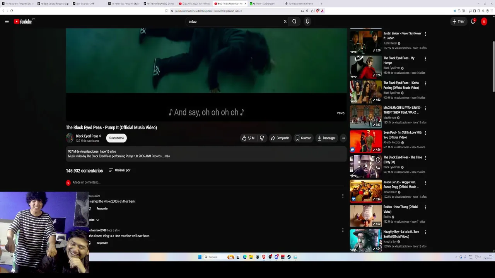The image size is (495, 278).
Task: Switch to Better Call Saul browser tab
Action: coord(53,3)
